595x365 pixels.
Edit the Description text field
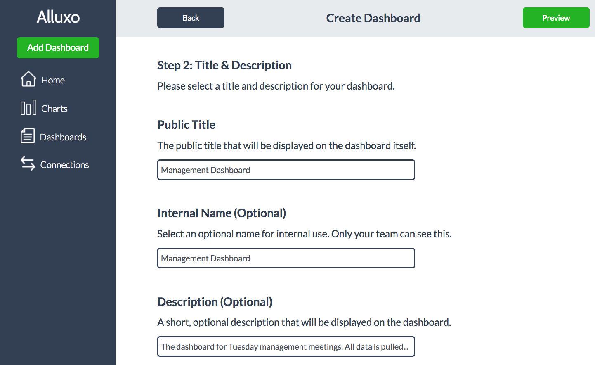[286, 346]
